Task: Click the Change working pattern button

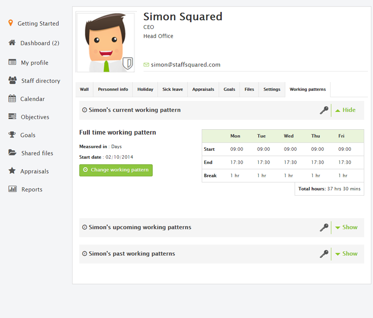Action: pyautogui.click(x=116, y=170)
